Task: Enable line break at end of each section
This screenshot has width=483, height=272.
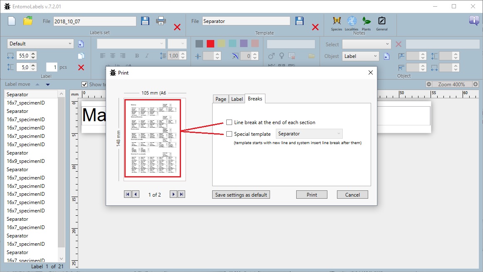Action: click(x=229, y=122)
